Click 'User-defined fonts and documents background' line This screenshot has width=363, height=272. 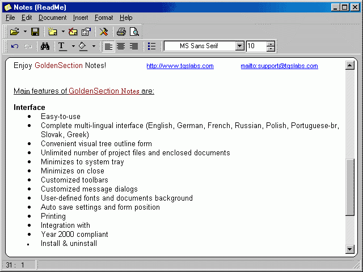pos(117,198)
